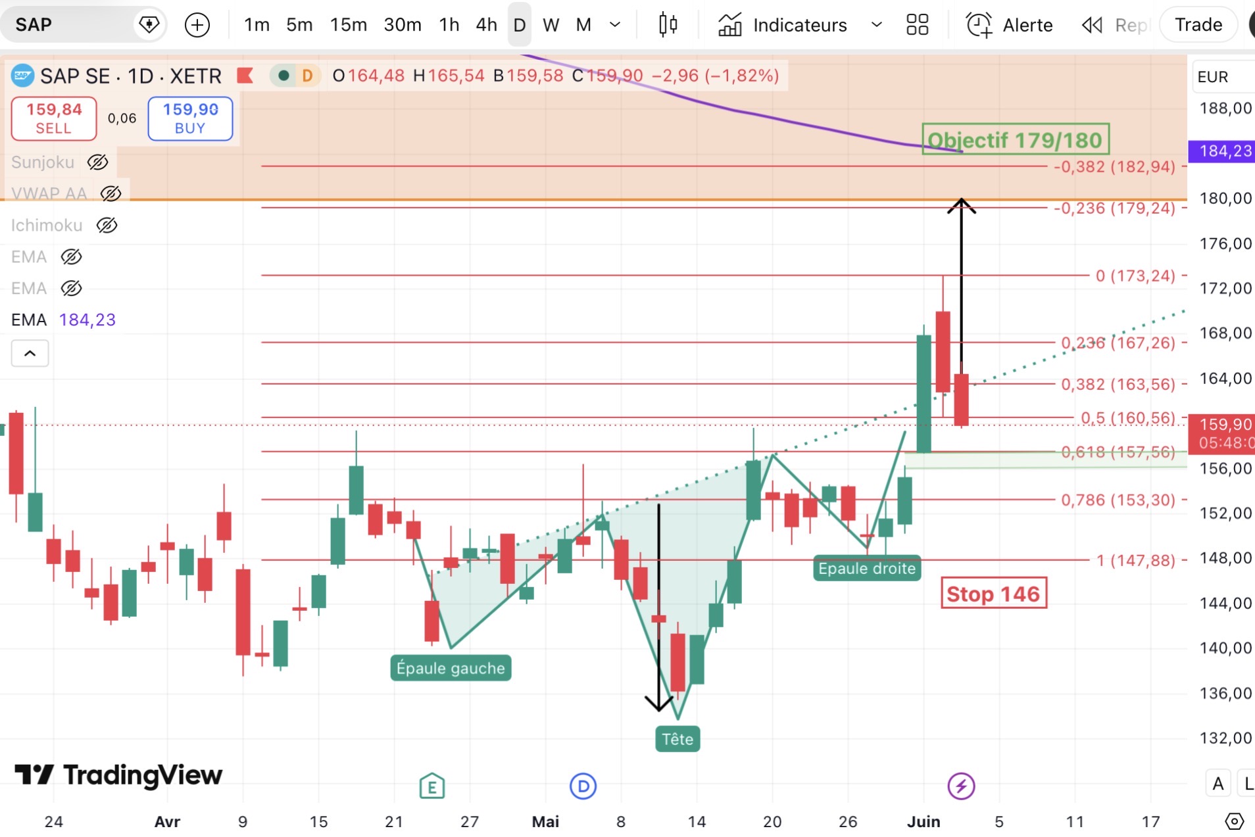Viewport: 1255px width, 837px height.
Task: Switch to the 5m timeframe
Action: pos(299,25)
